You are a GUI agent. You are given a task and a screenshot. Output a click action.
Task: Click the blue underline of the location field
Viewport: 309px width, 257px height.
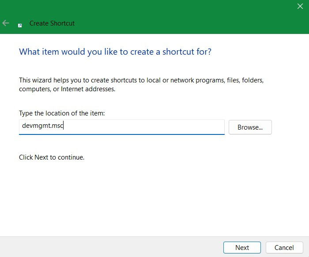pos(121,134)
